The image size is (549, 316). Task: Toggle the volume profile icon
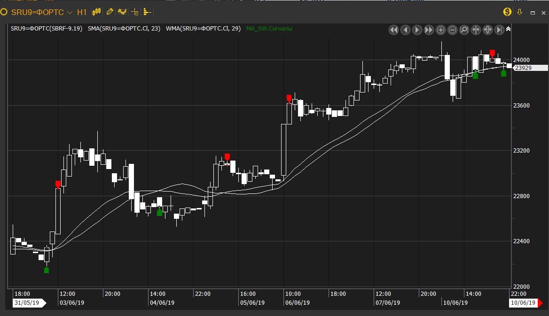(147, 12)
